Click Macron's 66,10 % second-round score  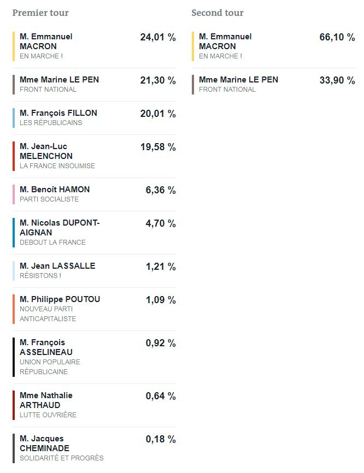pos(337,38)
